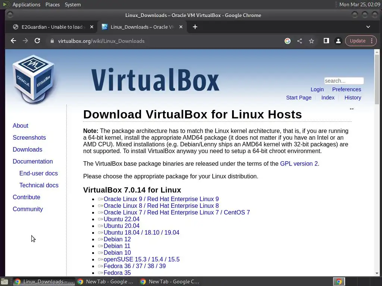Open the Applications menu
The image size is (382, 286).
tap(26, 4)
